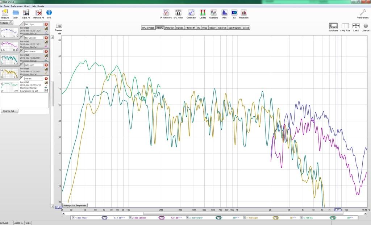
Task: Open notes icon for 'rätt fas' measurement
Action: click(46, 90)
